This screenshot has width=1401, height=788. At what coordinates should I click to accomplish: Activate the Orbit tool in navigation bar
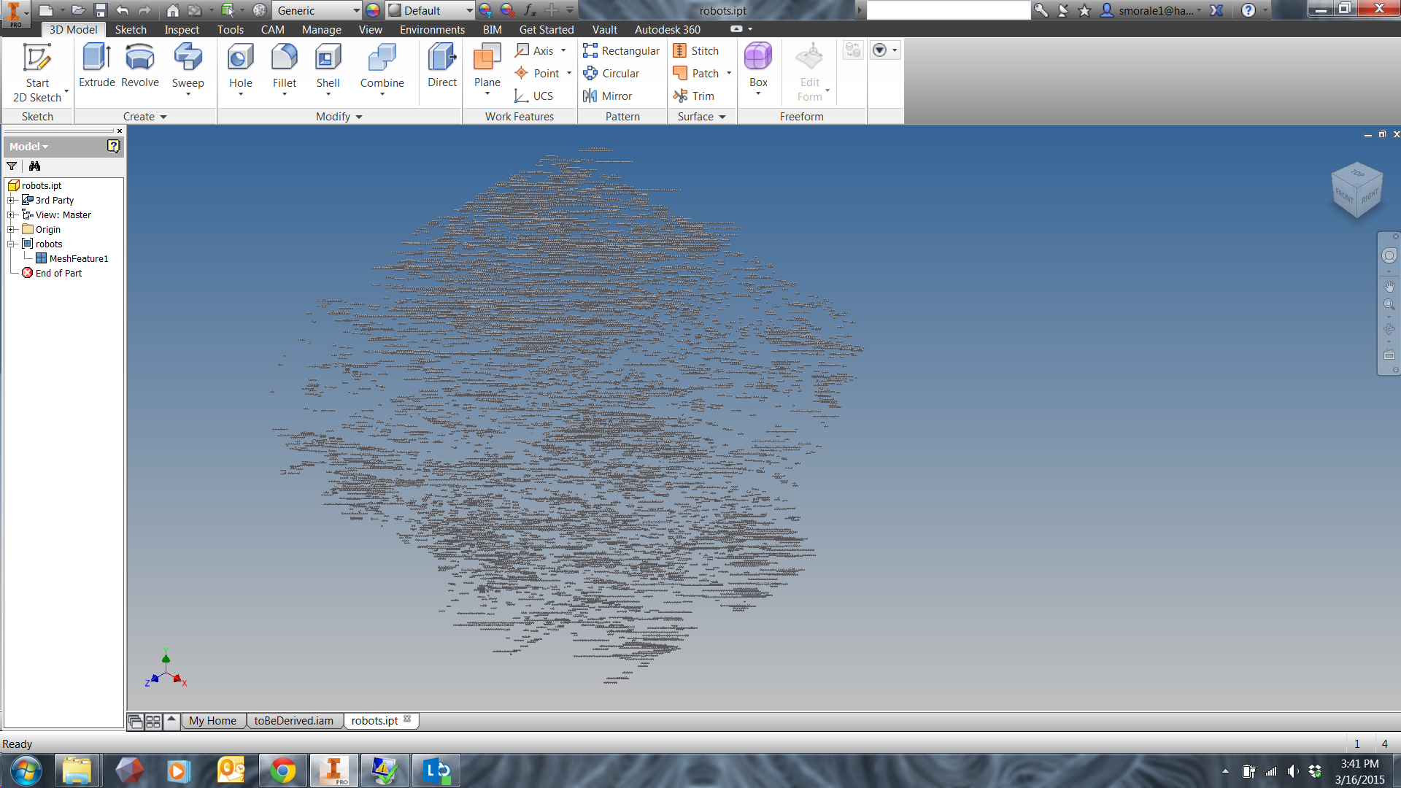(x=1389, y=329)
